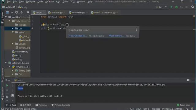
Task: Switch to converter.py editor tab
Action: click(78, 13)
